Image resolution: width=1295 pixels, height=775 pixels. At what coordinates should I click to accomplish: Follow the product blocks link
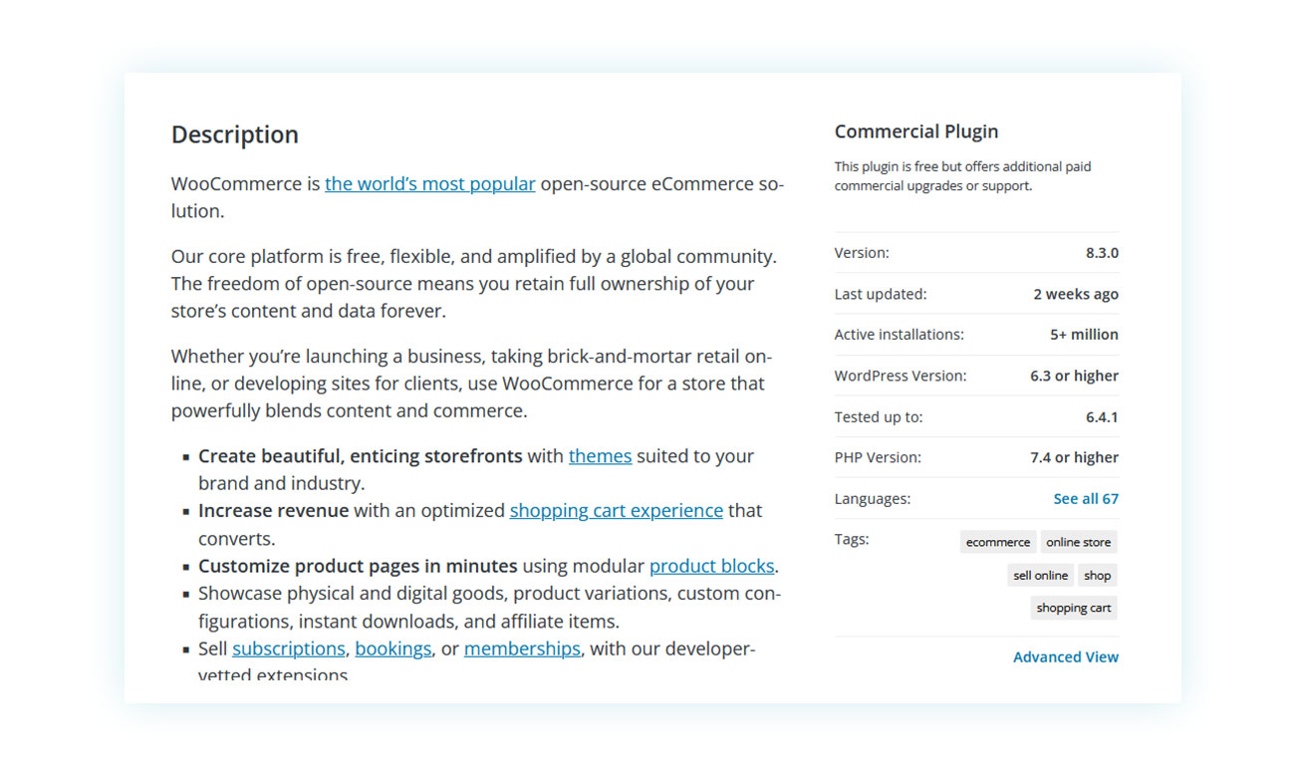[711, 566]
